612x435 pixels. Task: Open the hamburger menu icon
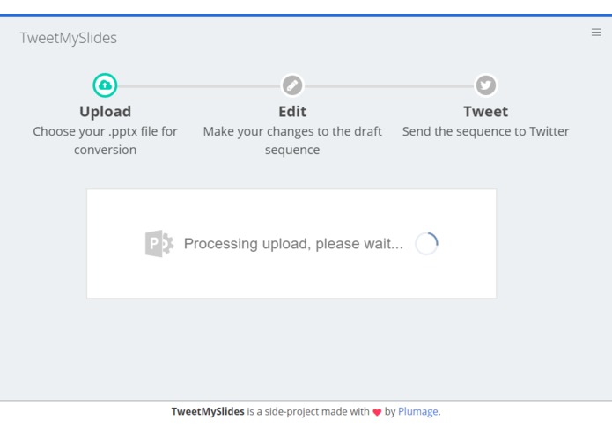coord(596,33)
